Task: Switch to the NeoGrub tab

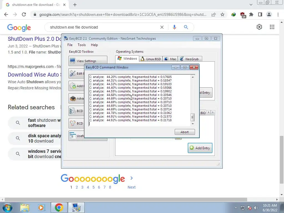Action: (x=190, y=59)
